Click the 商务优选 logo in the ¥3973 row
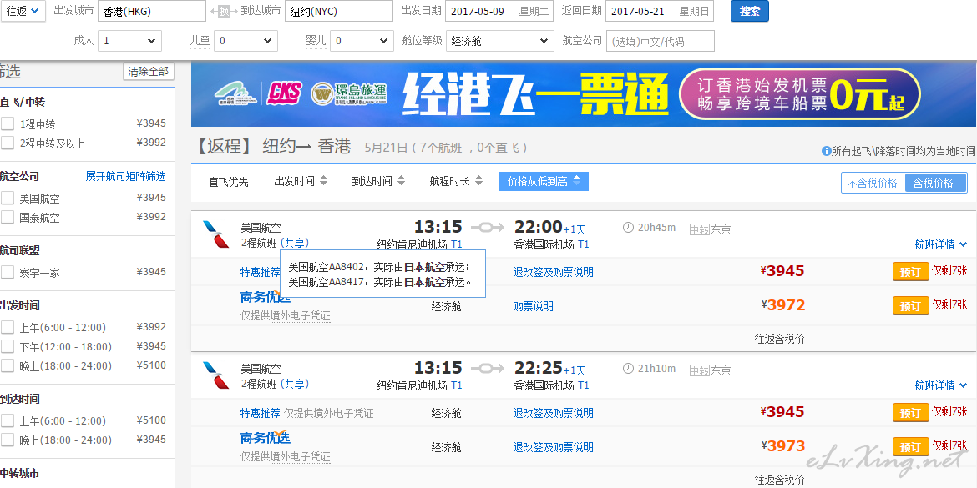The width and height of the screenshot is (977, 488). [x=266, y=438]
